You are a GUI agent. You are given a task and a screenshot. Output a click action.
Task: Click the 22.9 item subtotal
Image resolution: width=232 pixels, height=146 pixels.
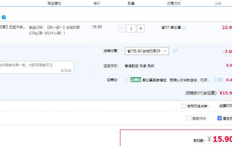pyautogui.click(x=227, y=27)
